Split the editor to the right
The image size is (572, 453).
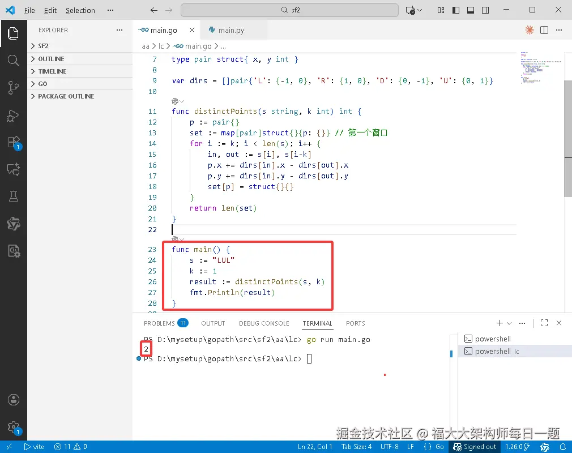tap(544, 30)
